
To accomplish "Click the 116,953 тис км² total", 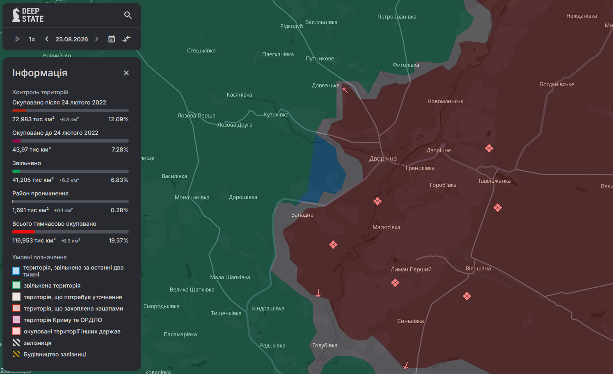I will 34,240.
